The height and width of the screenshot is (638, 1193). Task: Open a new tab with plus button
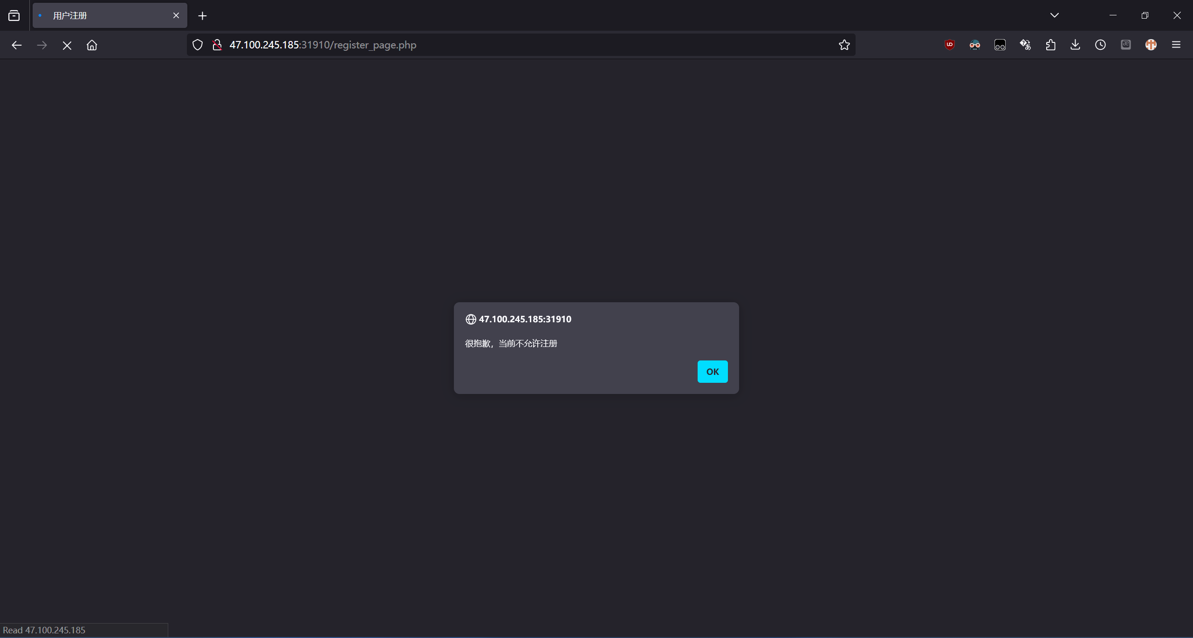(202, 16)
